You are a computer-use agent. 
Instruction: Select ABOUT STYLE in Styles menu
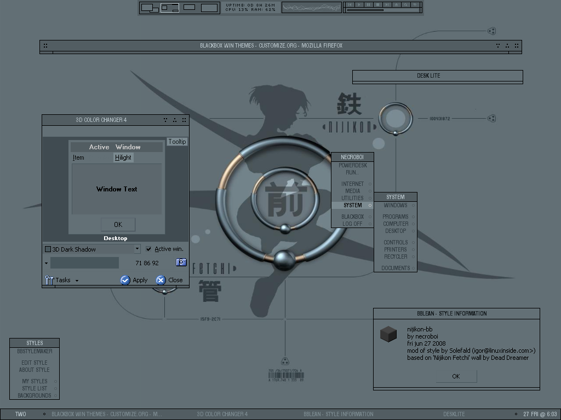point(35,370)
